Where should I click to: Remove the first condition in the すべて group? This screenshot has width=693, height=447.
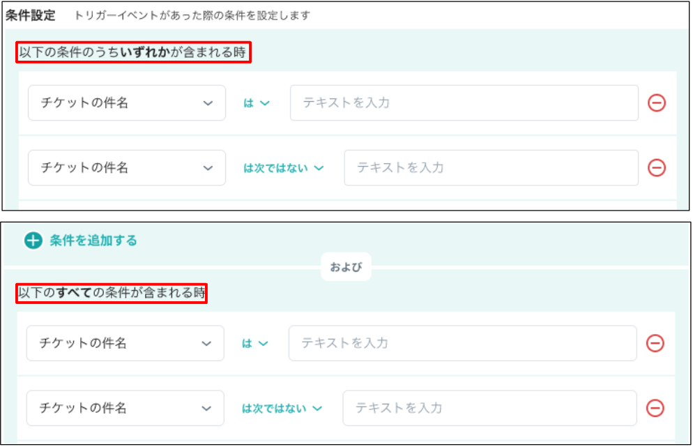[x=655, y=343]
